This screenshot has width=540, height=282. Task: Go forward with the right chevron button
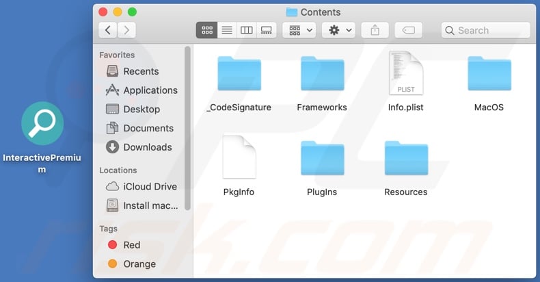pos(126,30)
